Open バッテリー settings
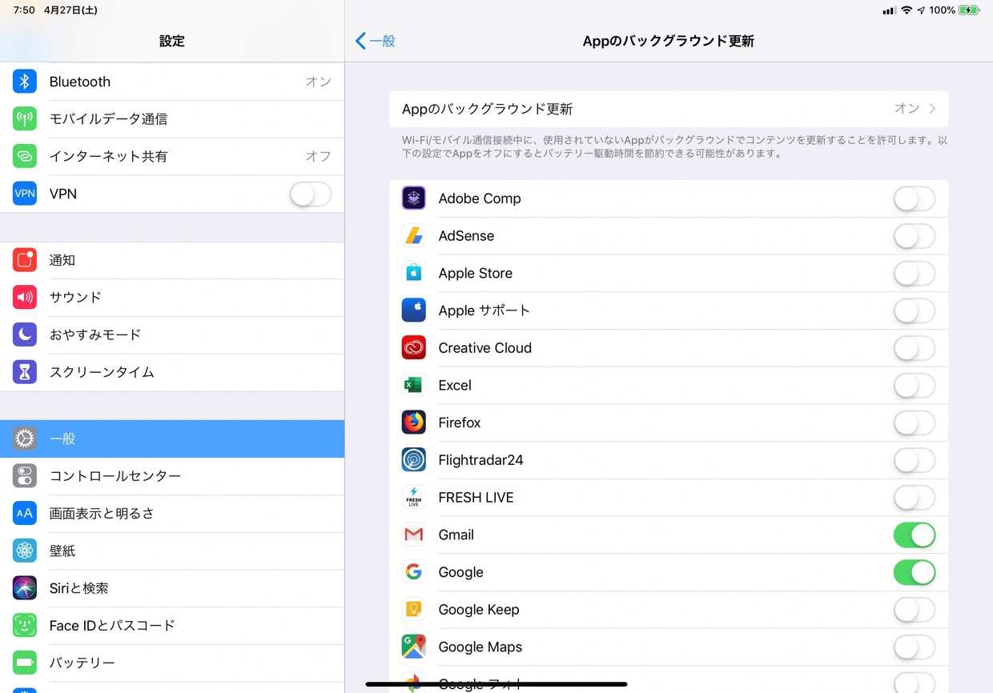 point(172,663)
